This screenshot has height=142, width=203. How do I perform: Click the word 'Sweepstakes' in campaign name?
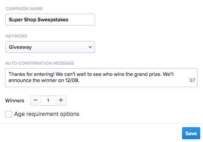point(53,20)
